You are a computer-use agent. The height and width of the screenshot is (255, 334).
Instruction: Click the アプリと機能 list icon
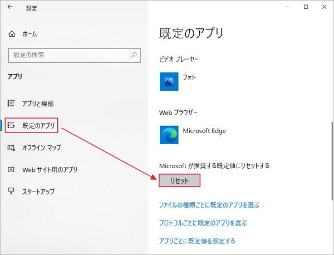[11, 103]
